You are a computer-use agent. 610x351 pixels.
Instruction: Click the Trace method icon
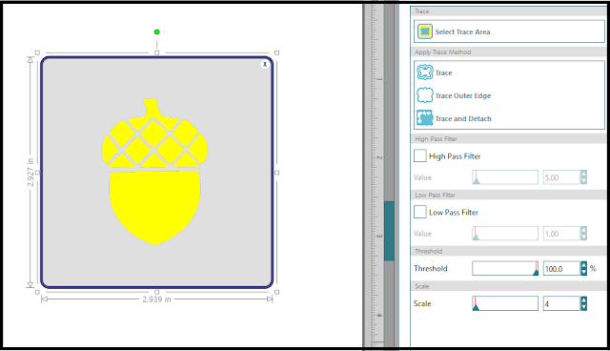(x=425, y=72)
